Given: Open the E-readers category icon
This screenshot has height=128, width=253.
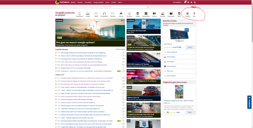Looking at the screenshot, I should [x=188, y=14].
